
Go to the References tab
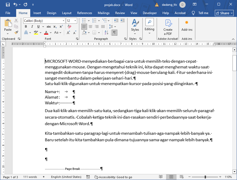[x=84, y=13]
